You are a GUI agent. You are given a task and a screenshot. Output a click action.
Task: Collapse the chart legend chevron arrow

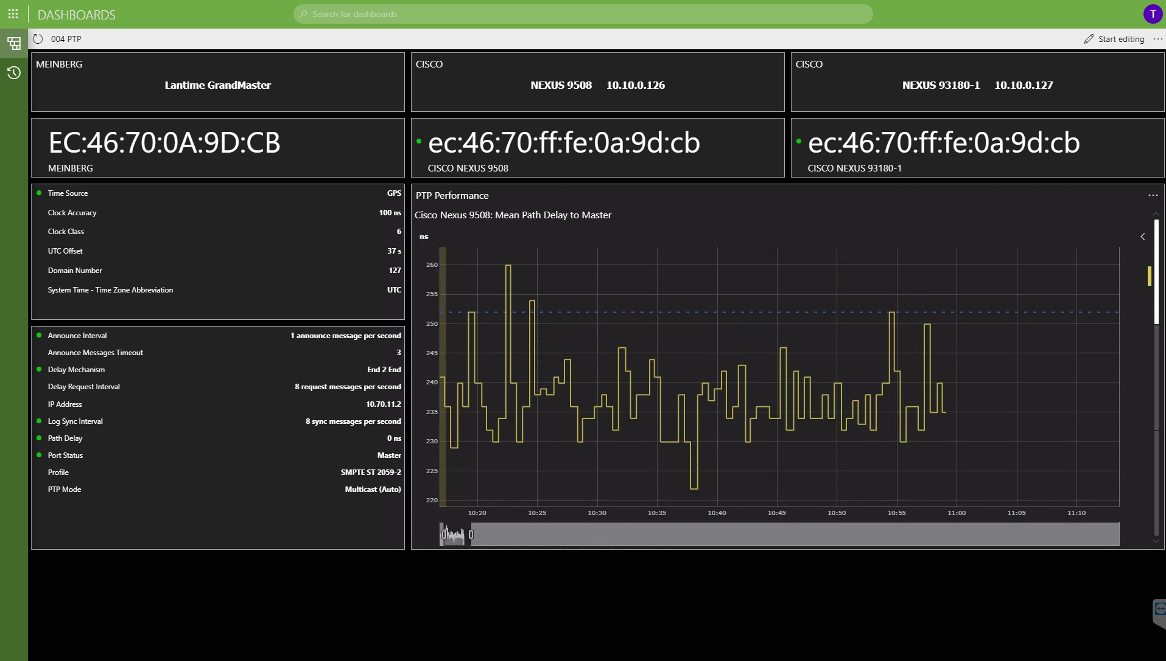click(1142, 237)
